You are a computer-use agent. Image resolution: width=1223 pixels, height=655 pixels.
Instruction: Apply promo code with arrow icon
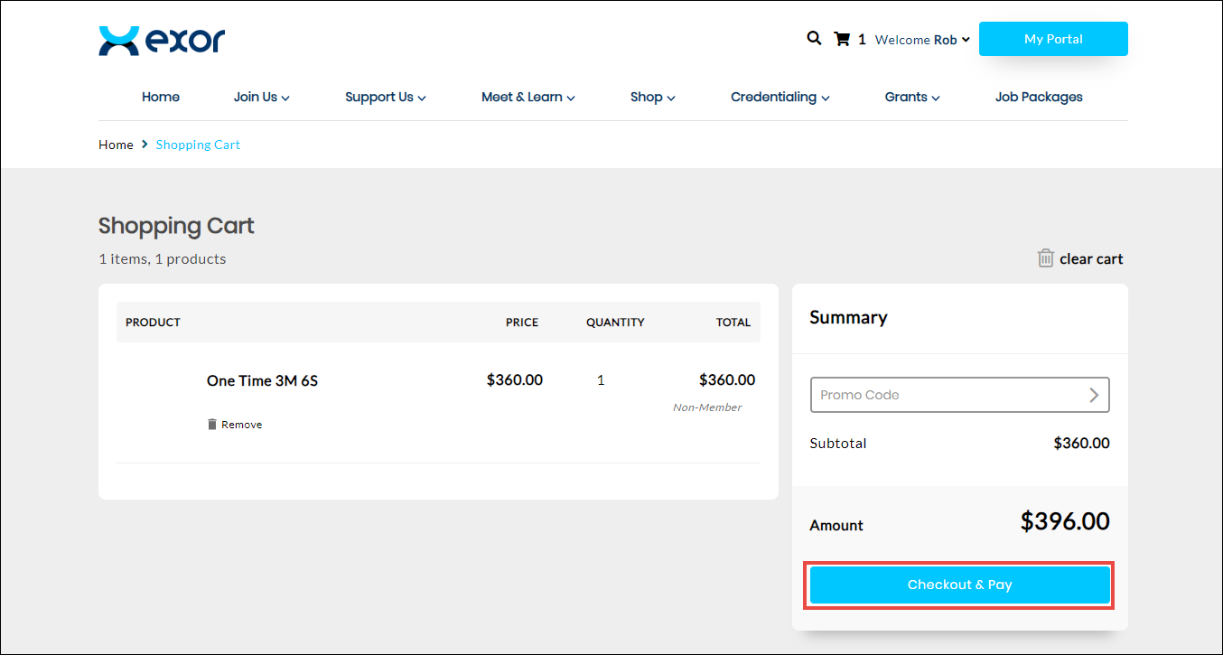click(1093, 395)
